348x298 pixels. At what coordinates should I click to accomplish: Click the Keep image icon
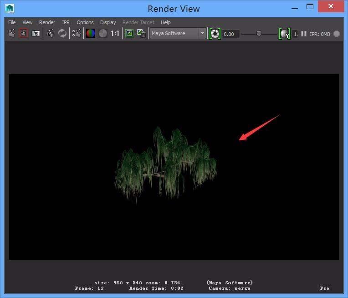[129, 34]
